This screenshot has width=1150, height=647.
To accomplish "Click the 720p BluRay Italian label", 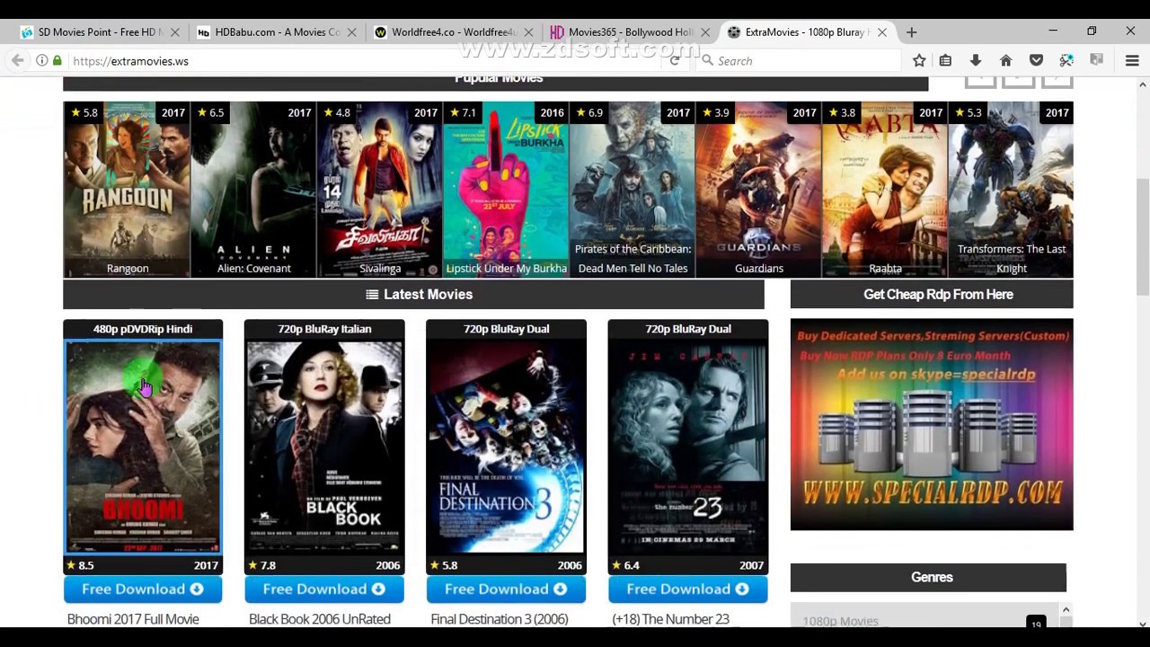I will [x=324, y=329].
